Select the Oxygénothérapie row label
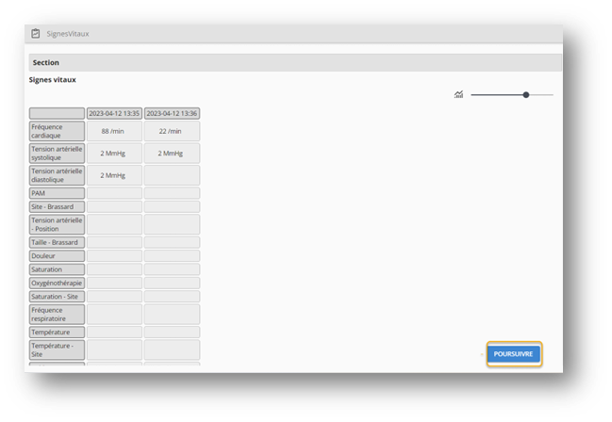 (x=57, y=283)
